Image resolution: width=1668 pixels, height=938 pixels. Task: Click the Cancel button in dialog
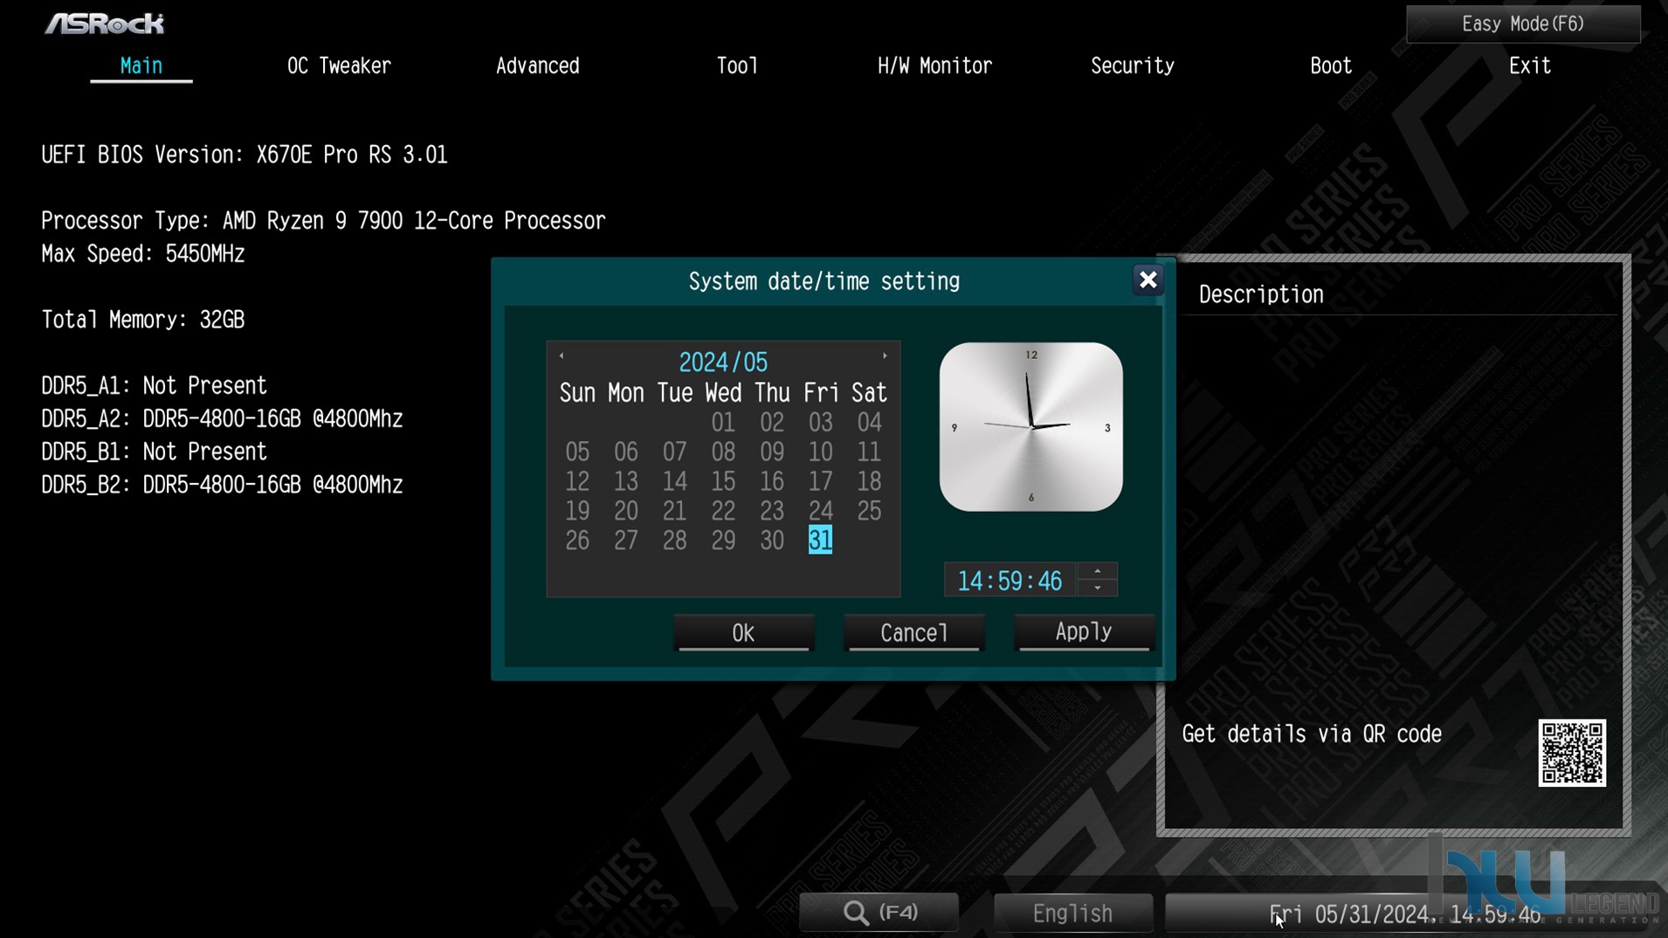click(914, 632)
